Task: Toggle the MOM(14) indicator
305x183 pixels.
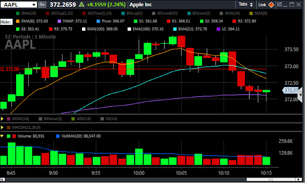Action: point(18,119)
